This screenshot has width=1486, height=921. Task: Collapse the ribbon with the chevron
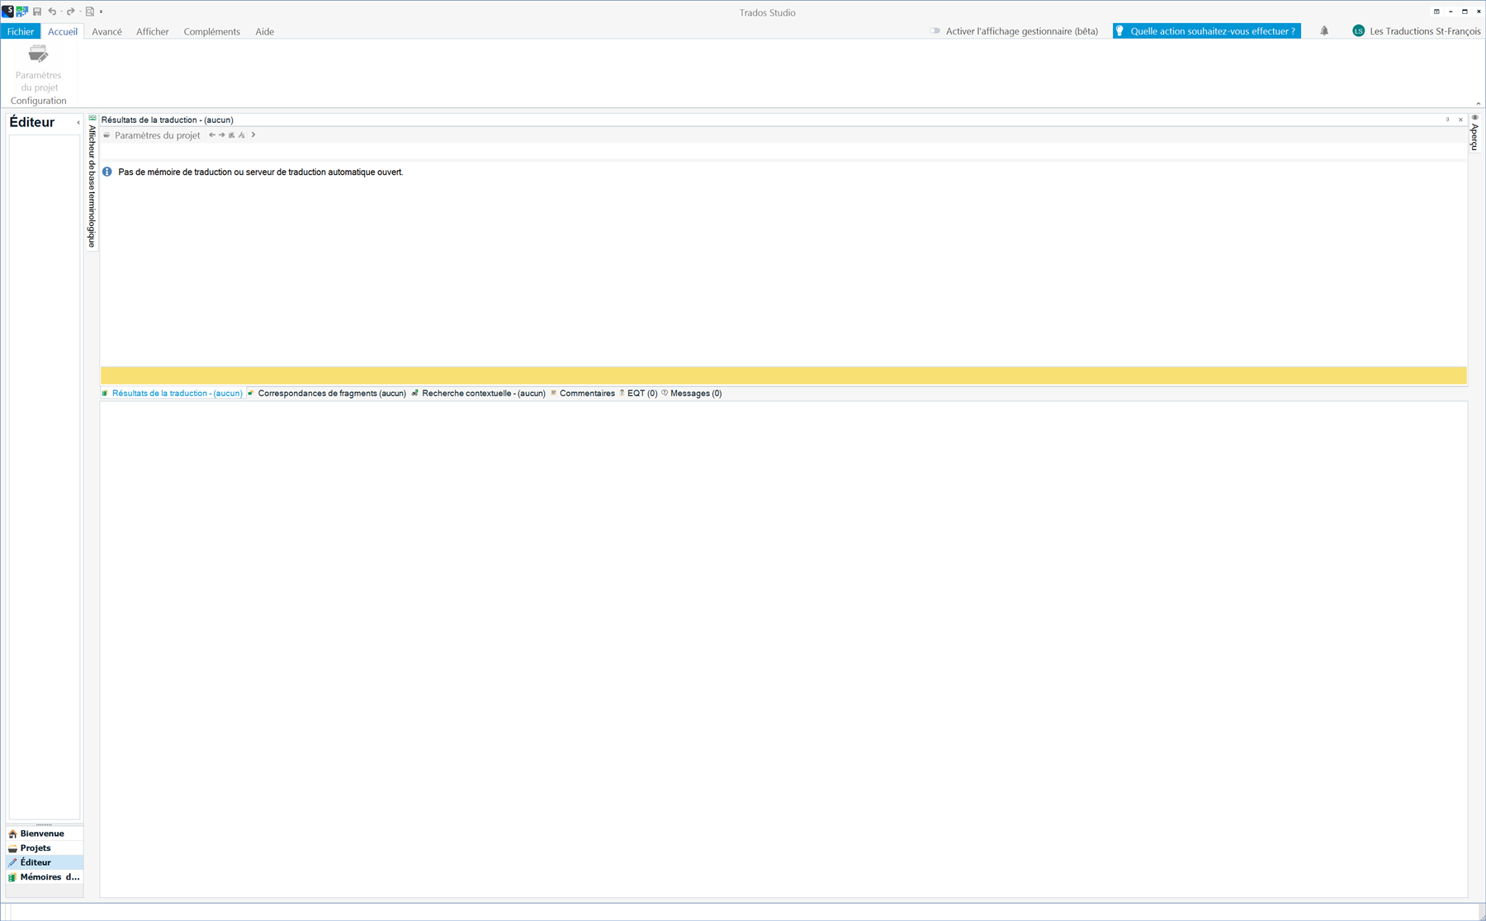coord(1478,103)
